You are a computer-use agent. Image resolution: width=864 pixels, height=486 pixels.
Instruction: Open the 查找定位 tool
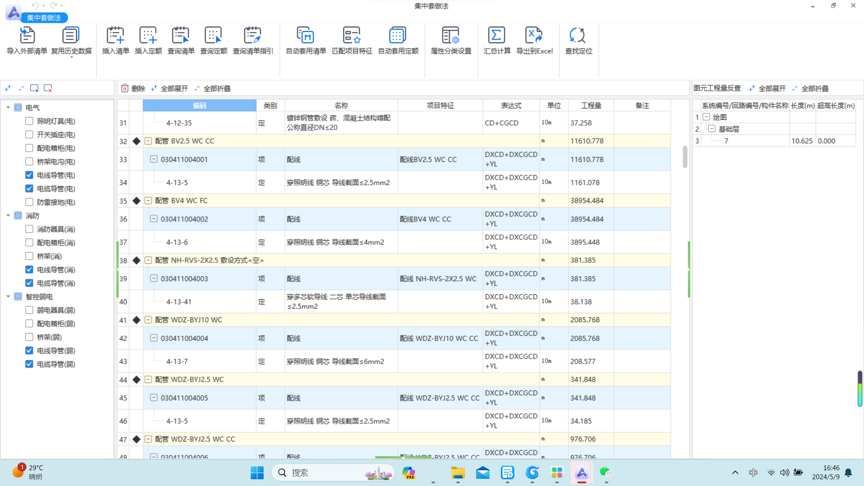point(578,36)
